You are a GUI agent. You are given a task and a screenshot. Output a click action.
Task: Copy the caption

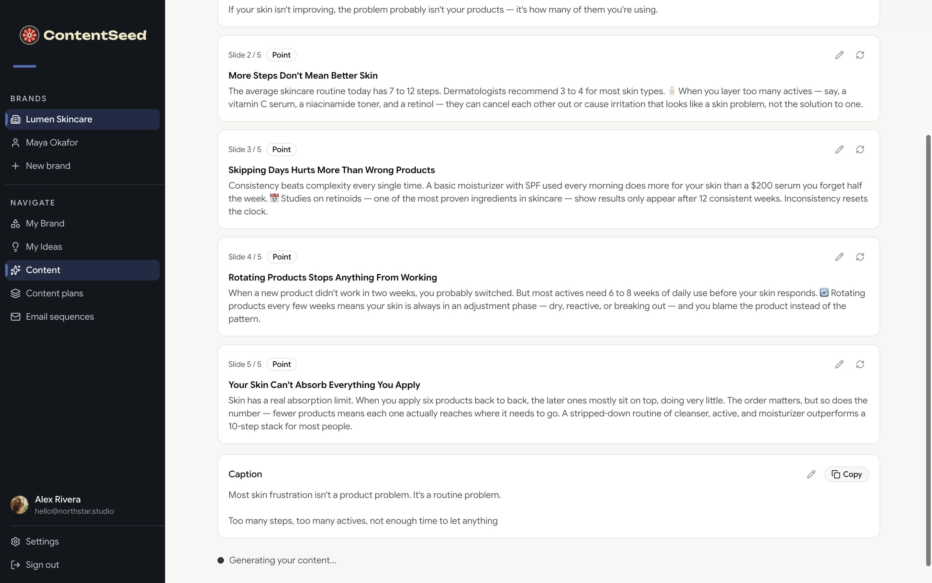coord(846,474)
